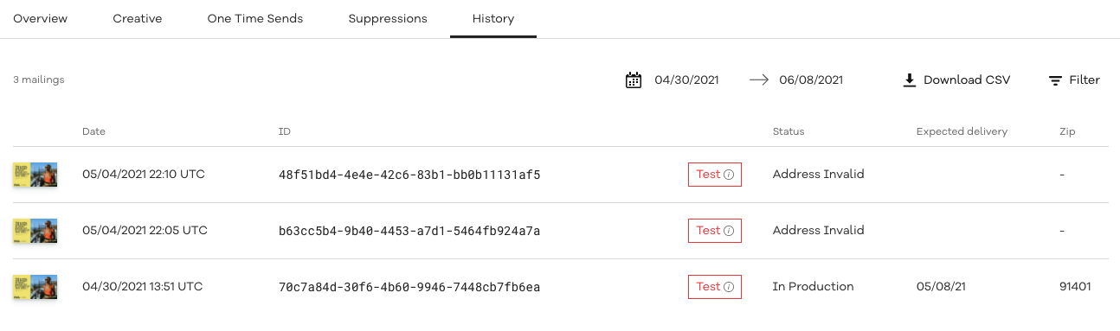Select the History tab
Screen dimensions: 1120x331
point(493,18)
